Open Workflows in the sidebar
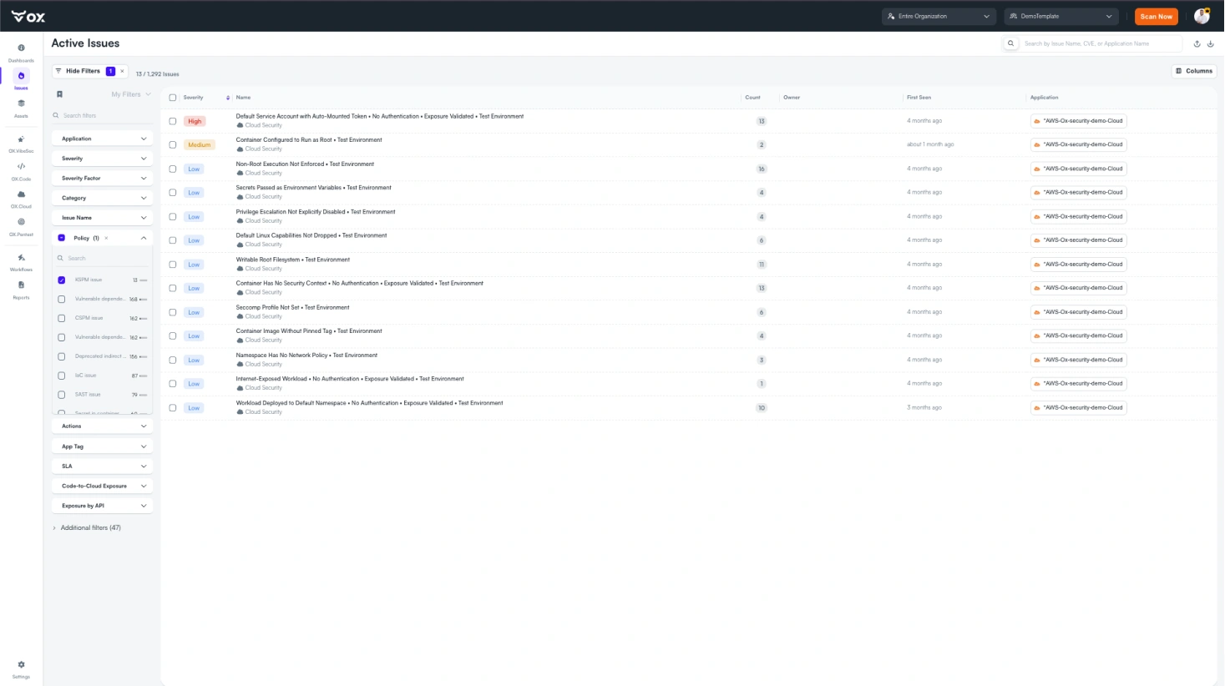1225x686 pixels. tap(21, 262)
